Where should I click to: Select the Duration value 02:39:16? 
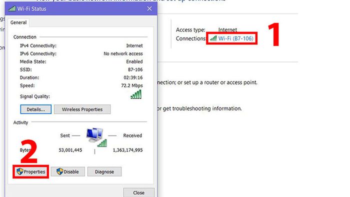click(x=133, y=77)
